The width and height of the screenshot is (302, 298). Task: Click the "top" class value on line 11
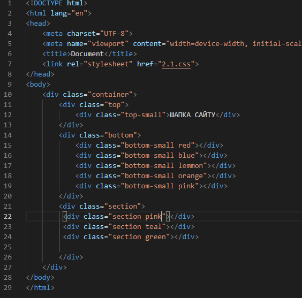[x=115, y=105]
